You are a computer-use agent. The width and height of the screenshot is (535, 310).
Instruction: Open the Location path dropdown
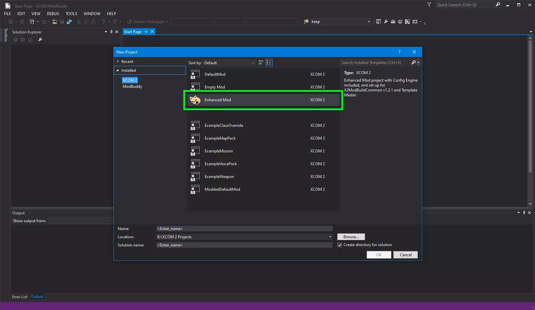coord(330,237)
